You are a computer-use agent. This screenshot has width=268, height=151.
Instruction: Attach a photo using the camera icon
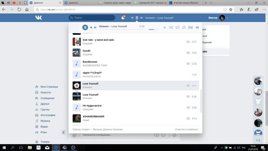pyautogui.click(x=156, y=135)
